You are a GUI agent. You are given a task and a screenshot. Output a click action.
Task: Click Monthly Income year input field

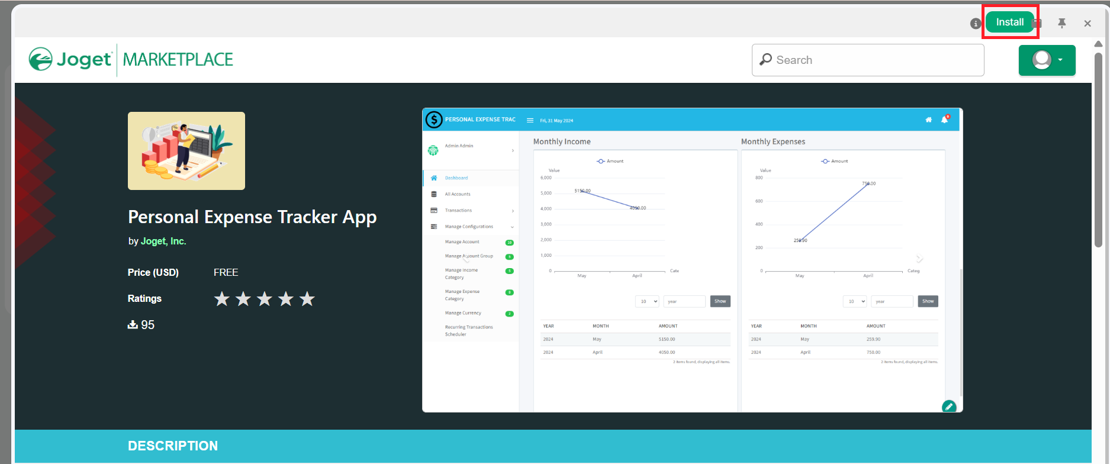click(684, 301)
